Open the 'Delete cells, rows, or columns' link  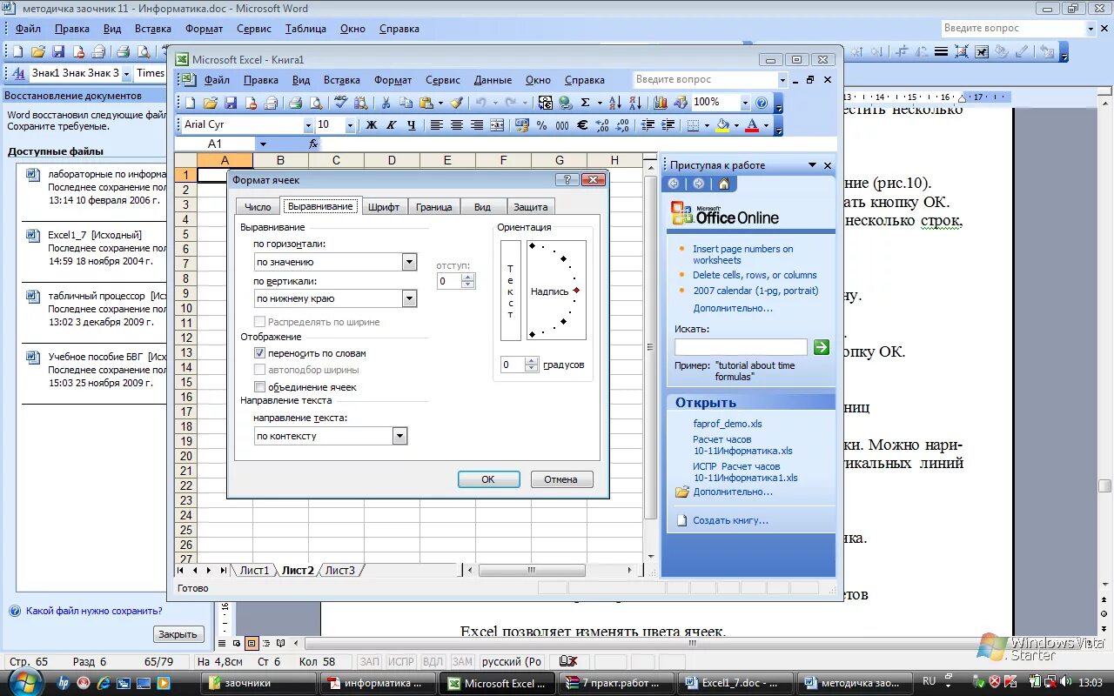pos(755,275)
